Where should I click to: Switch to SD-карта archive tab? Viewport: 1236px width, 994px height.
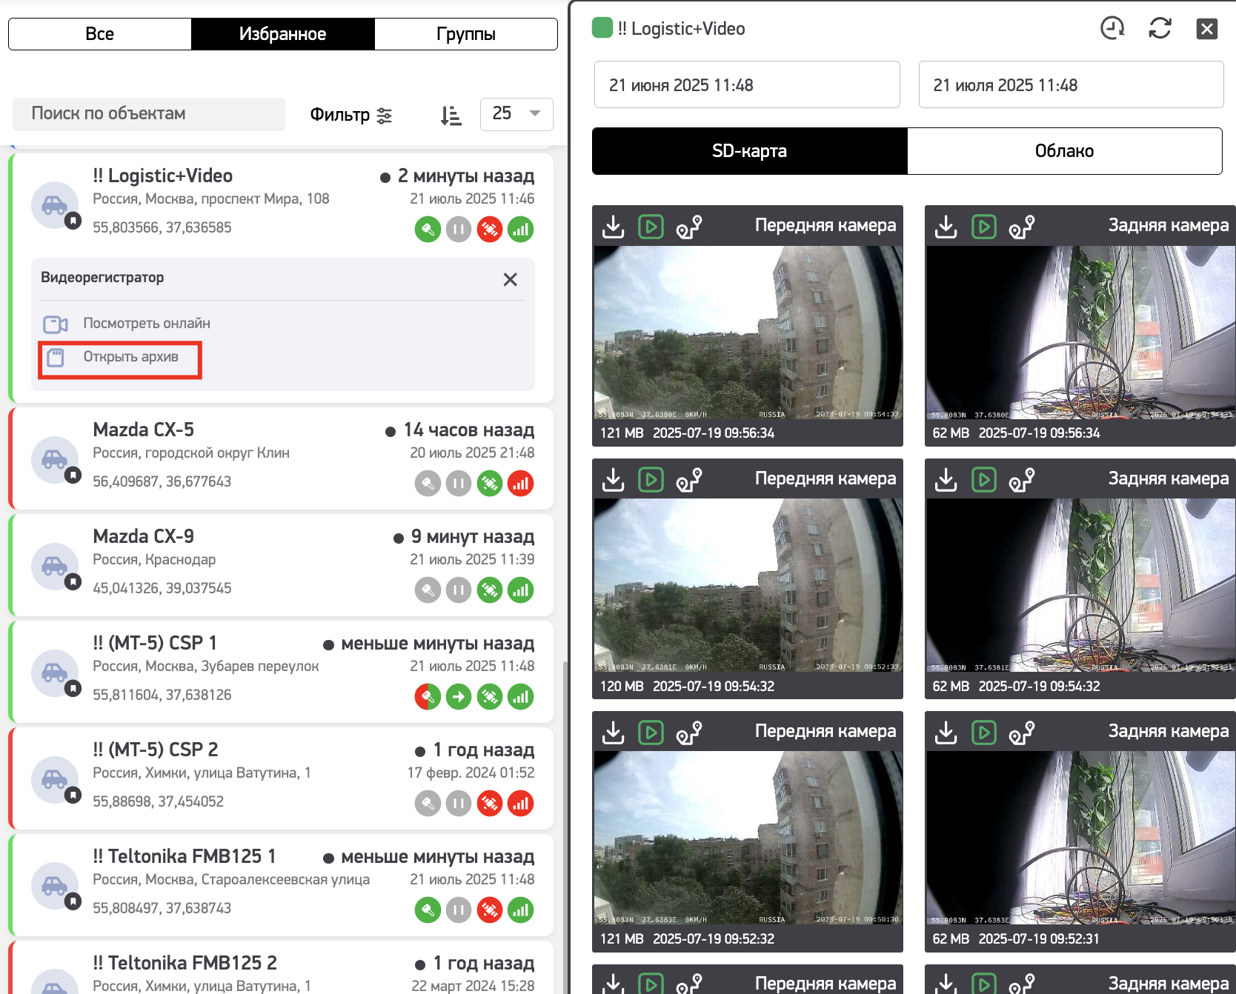(x=750, y=151)
